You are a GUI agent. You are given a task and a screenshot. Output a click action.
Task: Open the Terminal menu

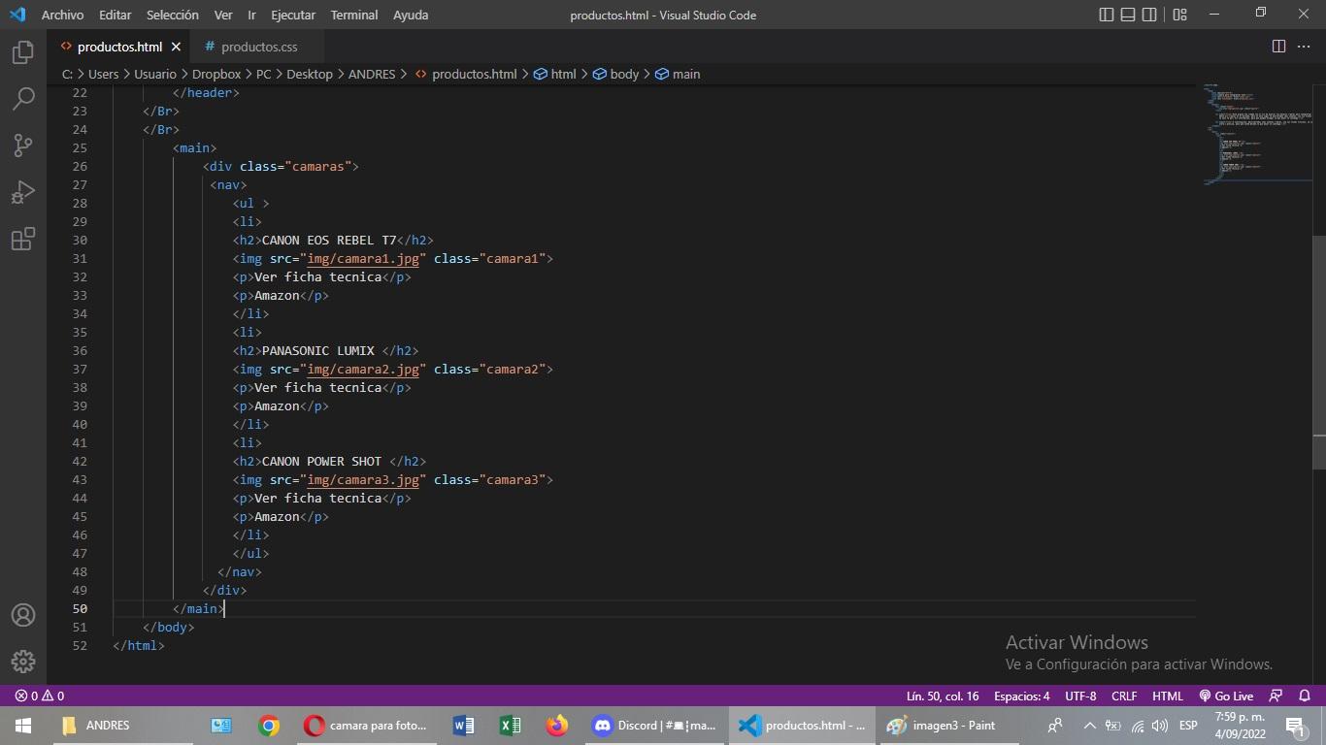coord(353,15)
